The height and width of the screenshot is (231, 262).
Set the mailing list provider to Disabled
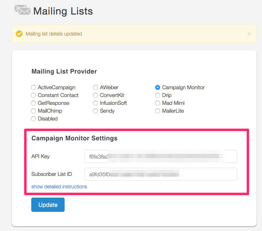tap(33, 119)
